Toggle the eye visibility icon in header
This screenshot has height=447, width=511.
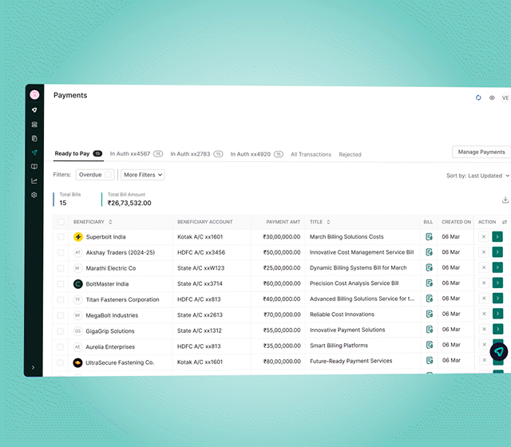[492, 97]
